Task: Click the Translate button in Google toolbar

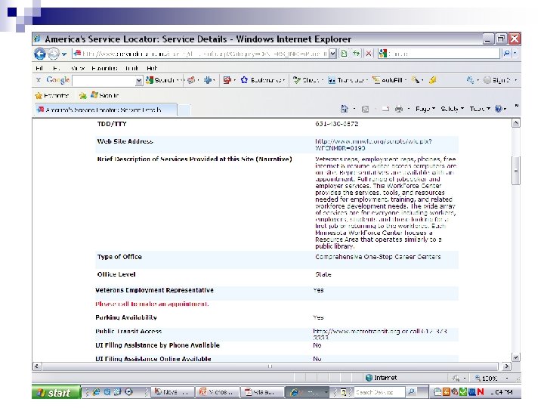Action: (347, 80)
